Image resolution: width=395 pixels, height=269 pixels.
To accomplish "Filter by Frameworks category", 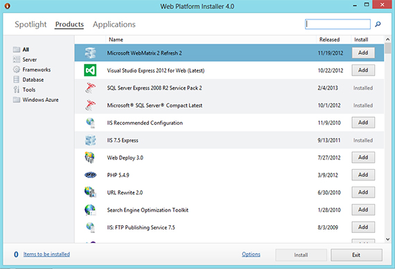I will [x=37, y=69].
